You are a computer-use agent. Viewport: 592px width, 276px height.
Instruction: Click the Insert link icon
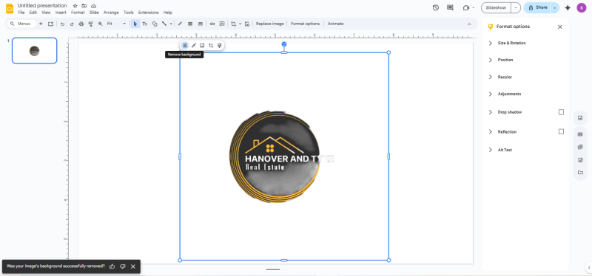212,24
